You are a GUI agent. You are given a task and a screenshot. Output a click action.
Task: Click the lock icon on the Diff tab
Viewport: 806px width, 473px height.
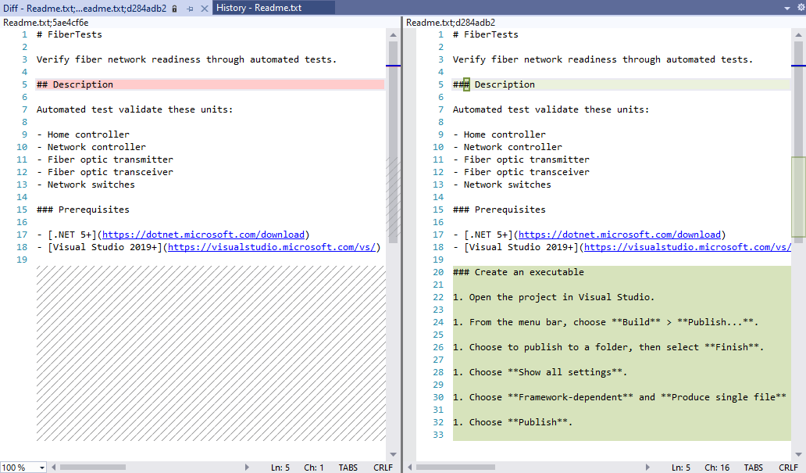click(x=174, y=9)
